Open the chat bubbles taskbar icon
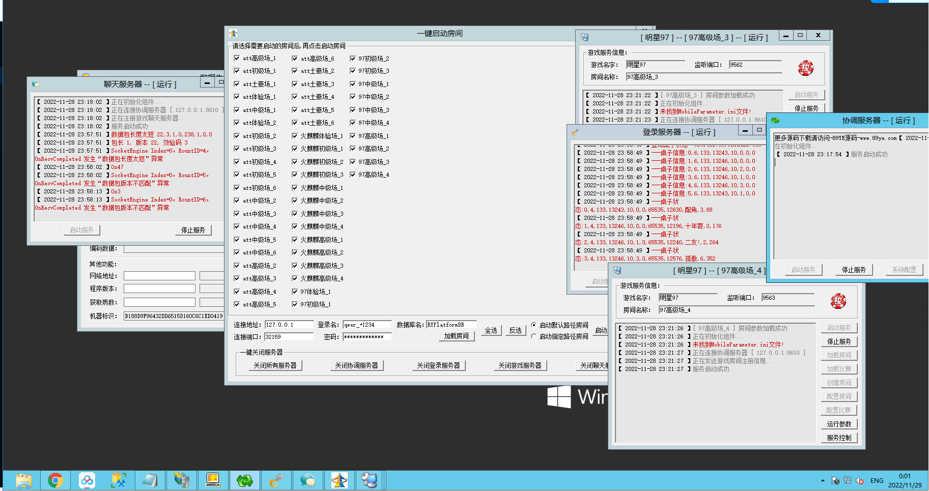The height and width of the screenshot is (491, 929). [x=307, y=480]
